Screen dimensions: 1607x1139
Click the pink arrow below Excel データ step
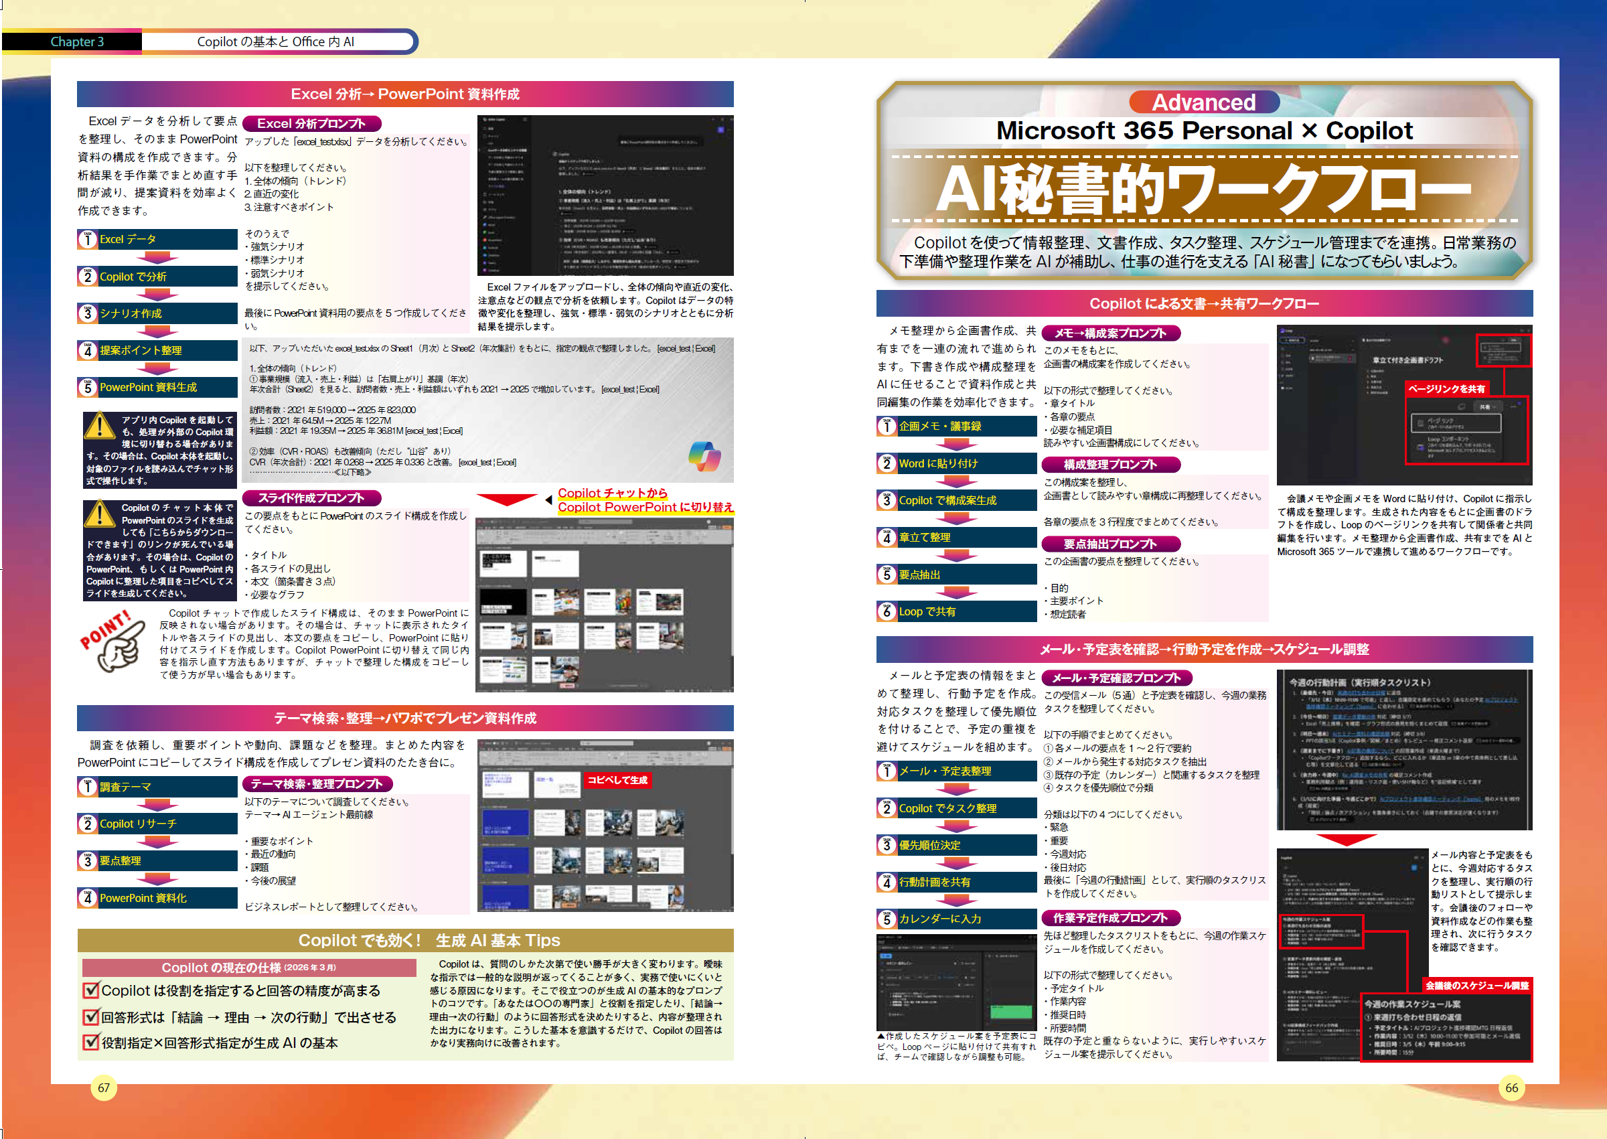(157, 258)
